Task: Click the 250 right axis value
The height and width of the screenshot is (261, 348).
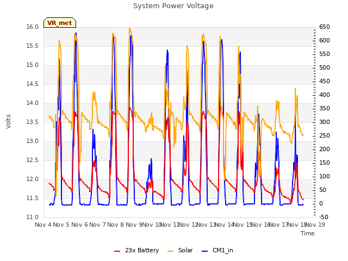Action: point(325,135)
